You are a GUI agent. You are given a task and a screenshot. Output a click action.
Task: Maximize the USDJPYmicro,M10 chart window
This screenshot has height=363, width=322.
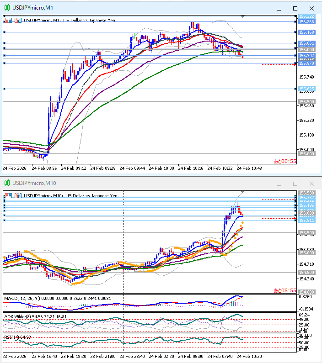pos(295,183)
